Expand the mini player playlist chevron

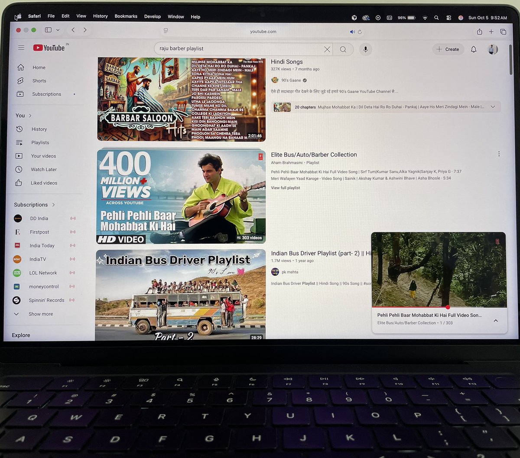pos(496,321)
